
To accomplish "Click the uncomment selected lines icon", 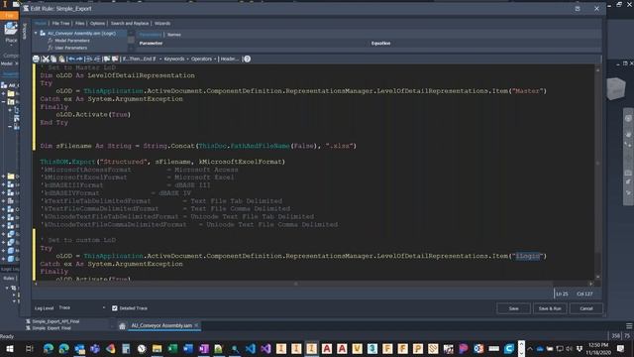I will point(115,59).
